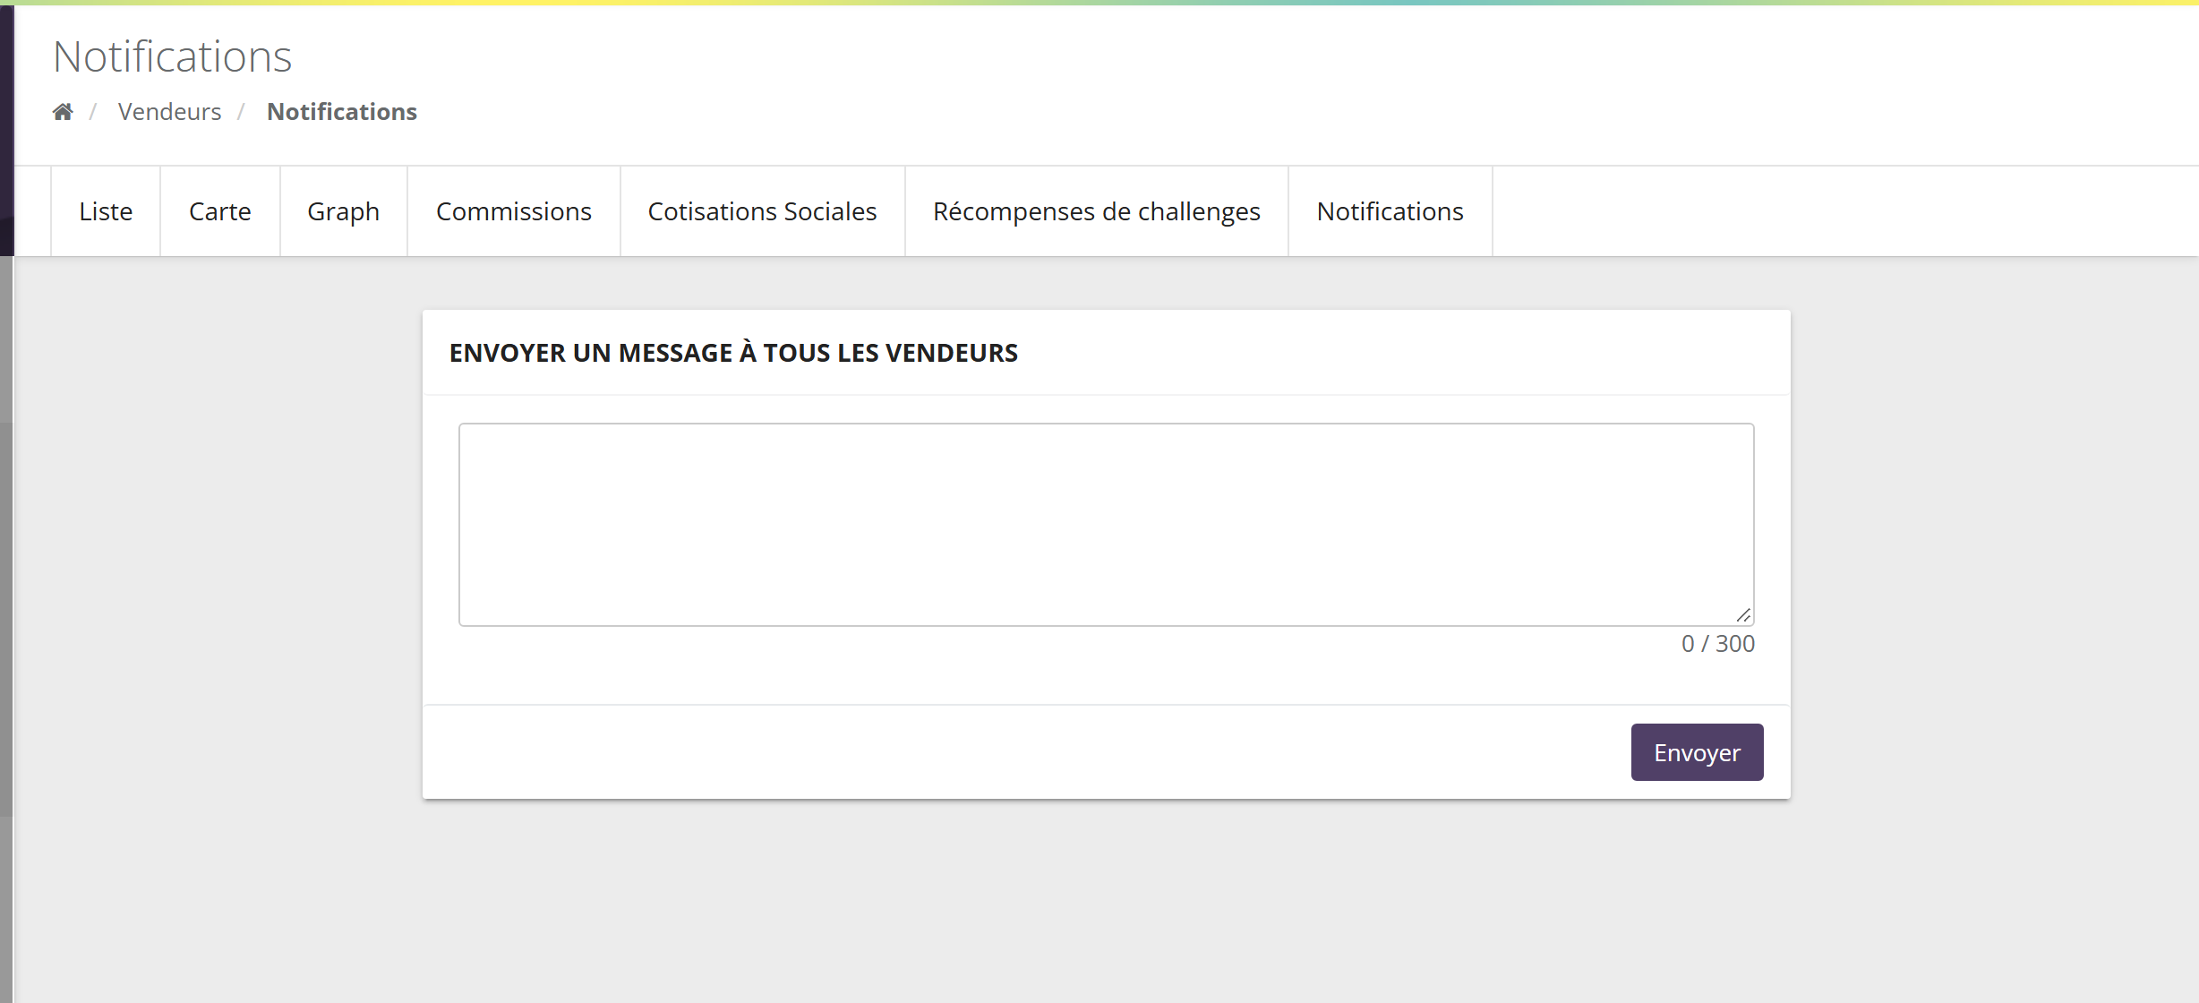The height and width of the screenshot is (1003, 2199).
Task: Open the Carte tab
Action: point(220,211)
